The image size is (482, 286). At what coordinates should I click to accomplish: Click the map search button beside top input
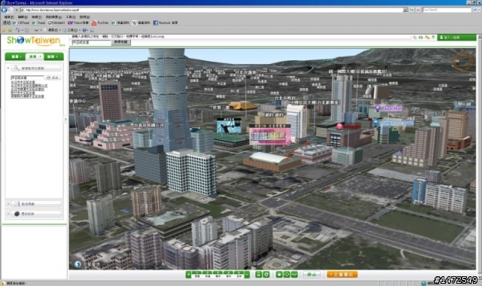120,42
